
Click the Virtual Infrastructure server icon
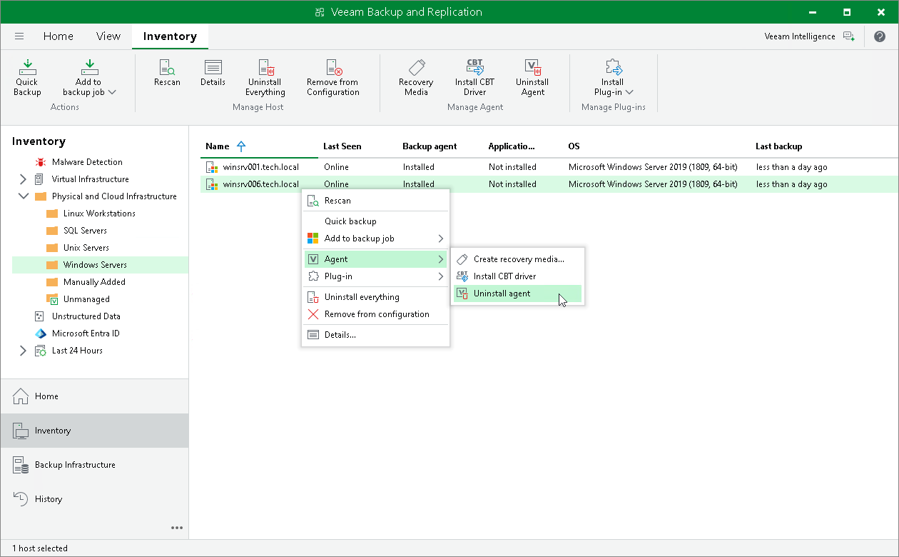40,179
